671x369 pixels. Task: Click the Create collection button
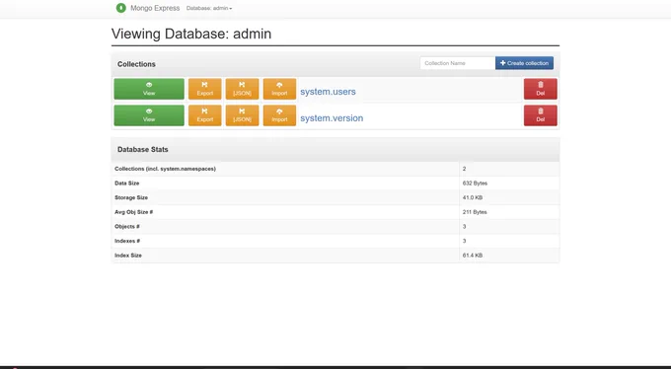524,63
